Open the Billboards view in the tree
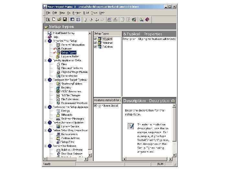The image size is (233, 175). tap(67, 115)
